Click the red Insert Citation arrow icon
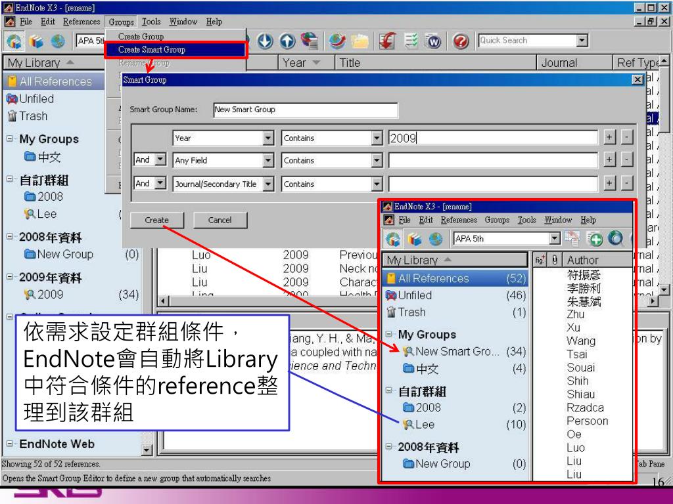Image resolution: width=673 pixels, height=504 pixels. click(x=387, y=41)
